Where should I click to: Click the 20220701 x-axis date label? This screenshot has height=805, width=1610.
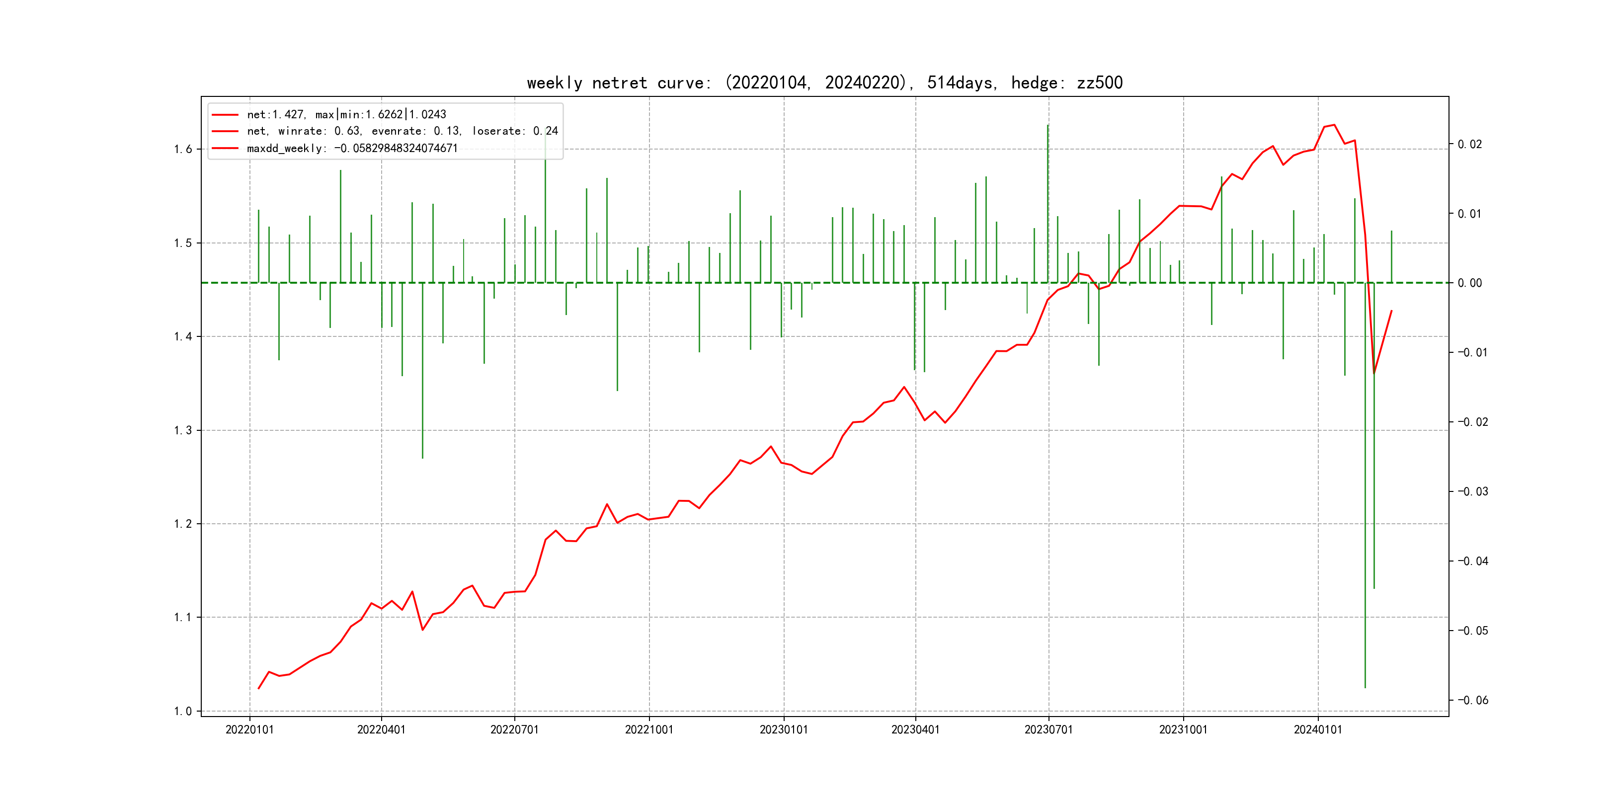coord(514,729)
